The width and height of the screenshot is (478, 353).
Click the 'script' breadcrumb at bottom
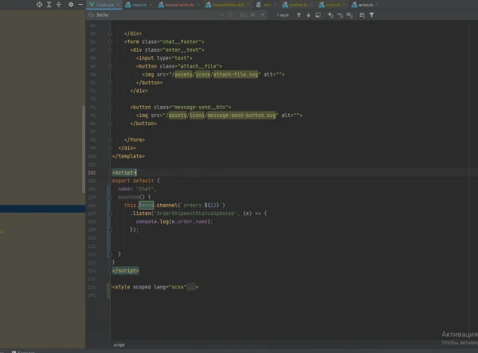(119, 345)
